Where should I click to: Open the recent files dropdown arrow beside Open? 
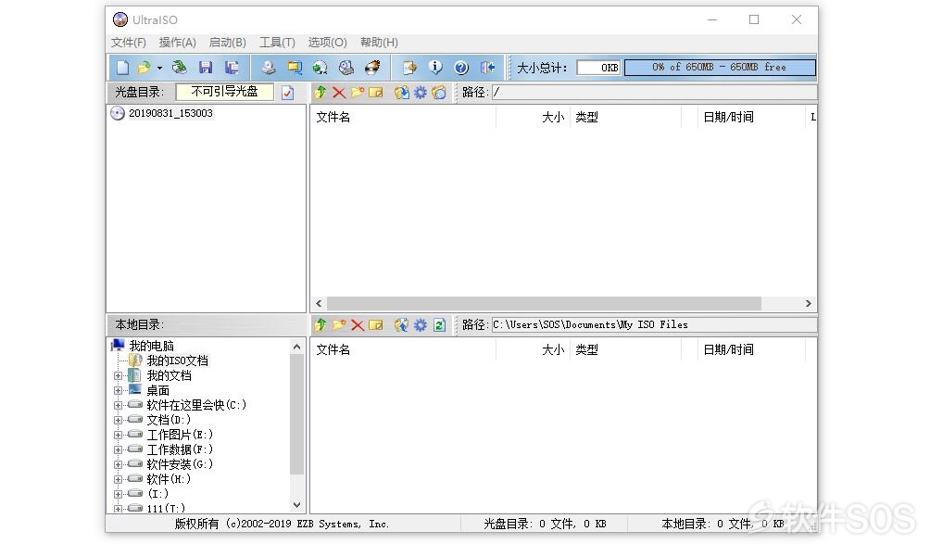click(x=159, y=69)
